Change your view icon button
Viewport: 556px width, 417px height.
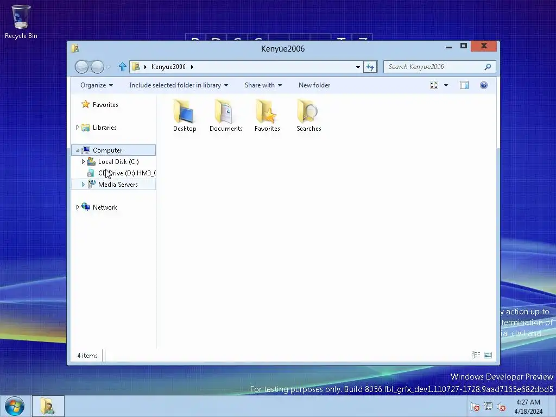click(x=434, y=85)
